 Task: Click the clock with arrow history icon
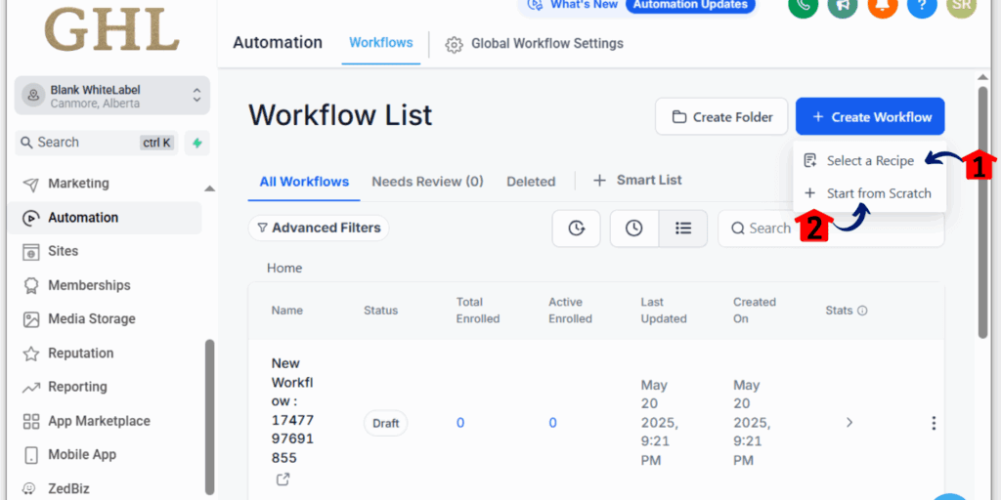577,229
